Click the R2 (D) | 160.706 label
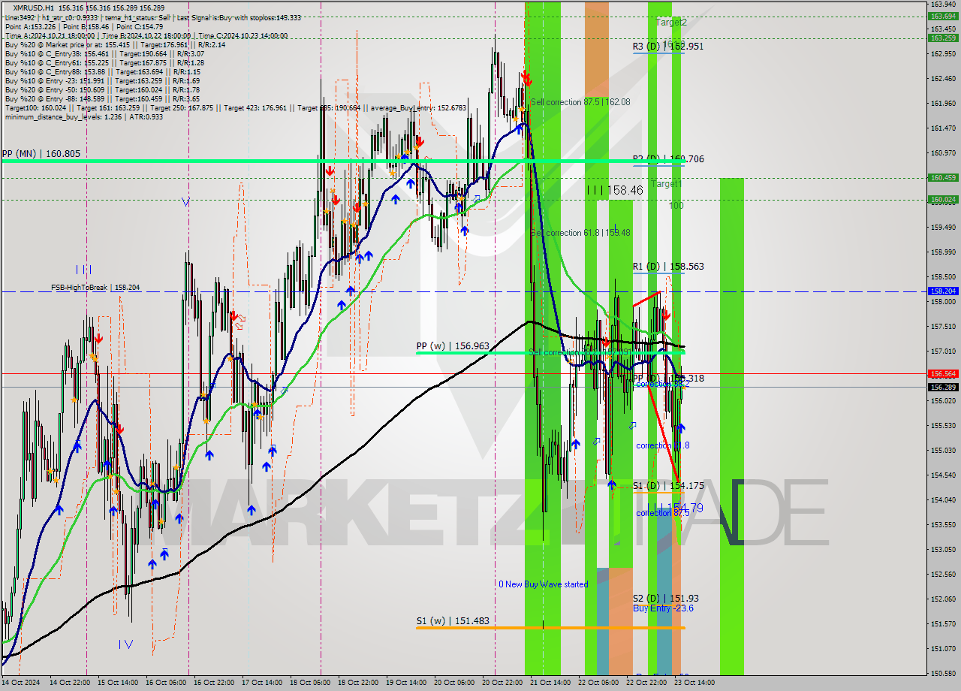Screen dimensions: 961x691 (x=668, y=159)
